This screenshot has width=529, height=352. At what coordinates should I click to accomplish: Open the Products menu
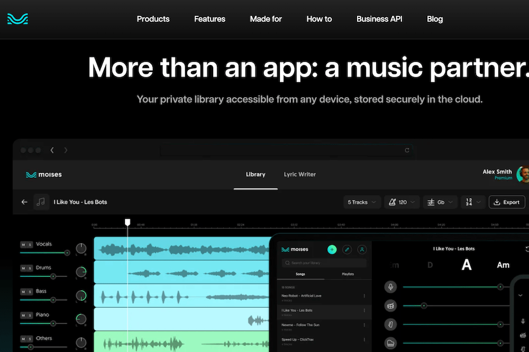[x=153, y=19]
